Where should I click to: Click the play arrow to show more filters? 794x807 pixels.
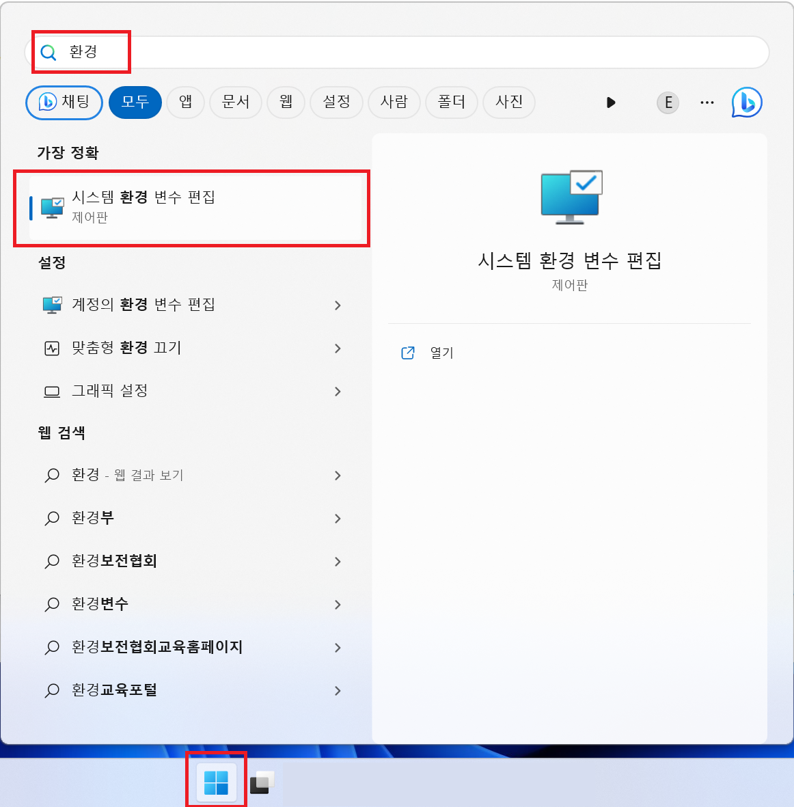tap(611, 102)
